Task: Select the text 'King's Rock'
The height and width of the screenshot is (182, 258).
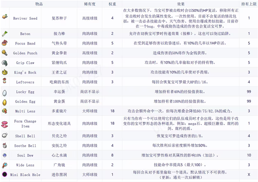Action: 25,73
